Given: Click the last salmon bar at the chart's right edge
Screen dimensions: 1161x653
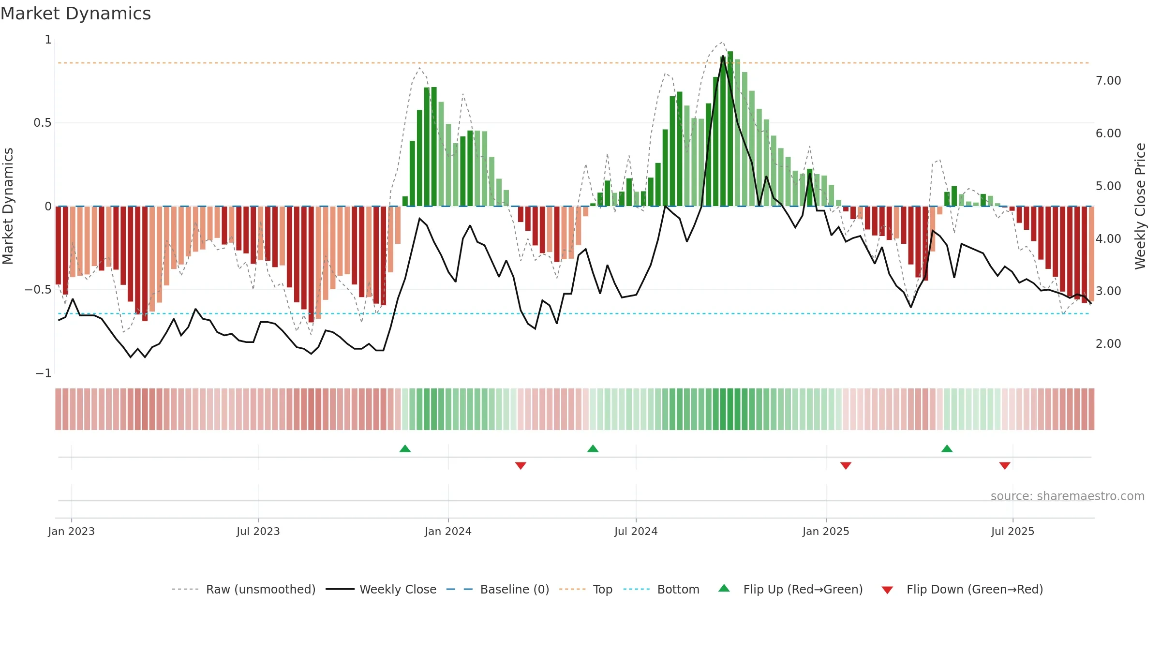Looking at the screenshot, I should pyautogui.click(x=1091, y=254).
